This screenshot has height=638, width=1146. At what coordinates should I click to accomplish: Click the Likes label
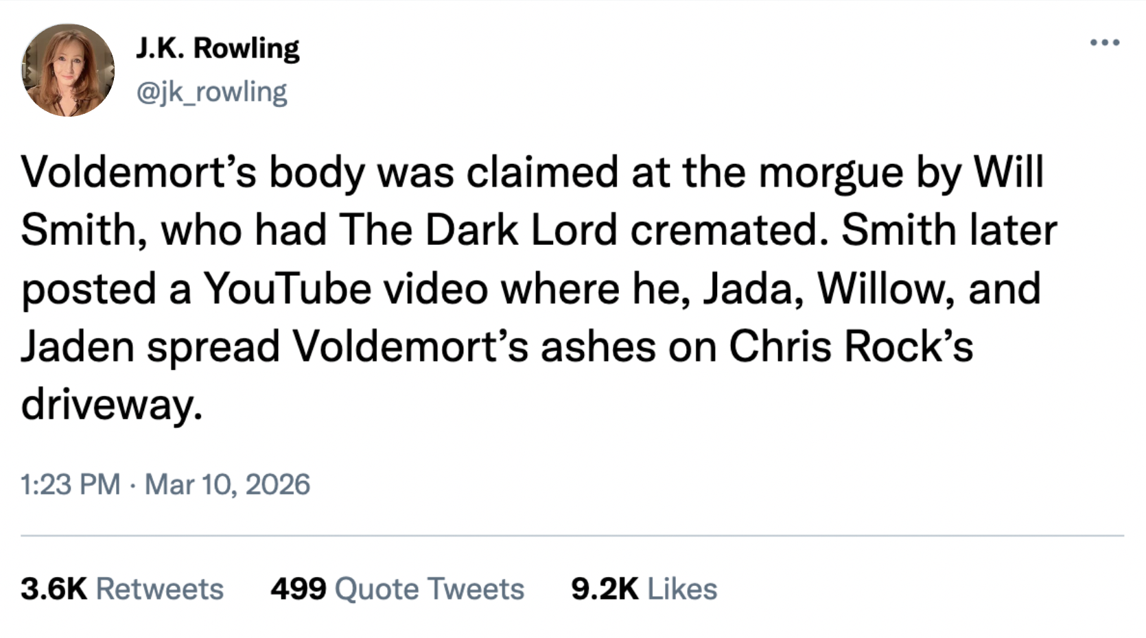(682, 589)
